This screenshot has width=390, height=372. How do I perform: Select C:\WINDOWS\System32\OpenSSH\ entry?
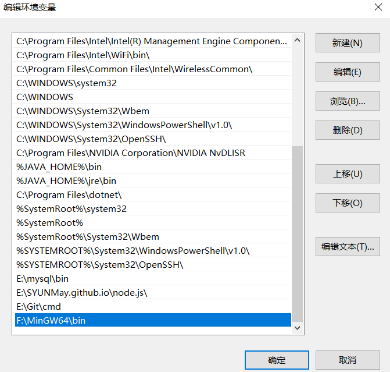pos(153,139)
